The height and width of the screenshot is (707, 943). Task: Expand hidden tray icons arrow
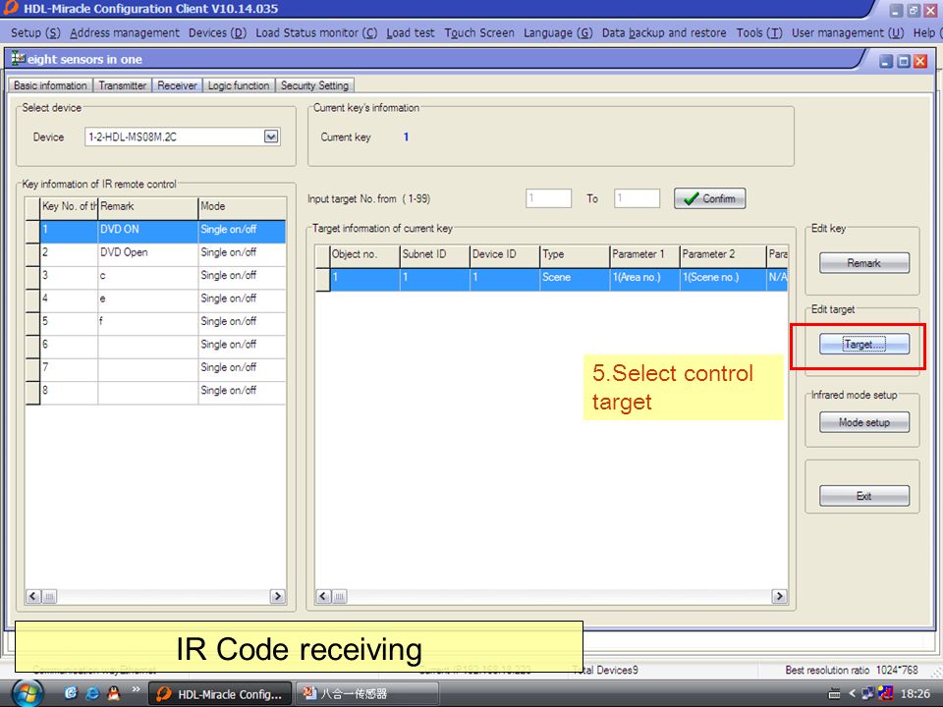(x=852, y=694)
